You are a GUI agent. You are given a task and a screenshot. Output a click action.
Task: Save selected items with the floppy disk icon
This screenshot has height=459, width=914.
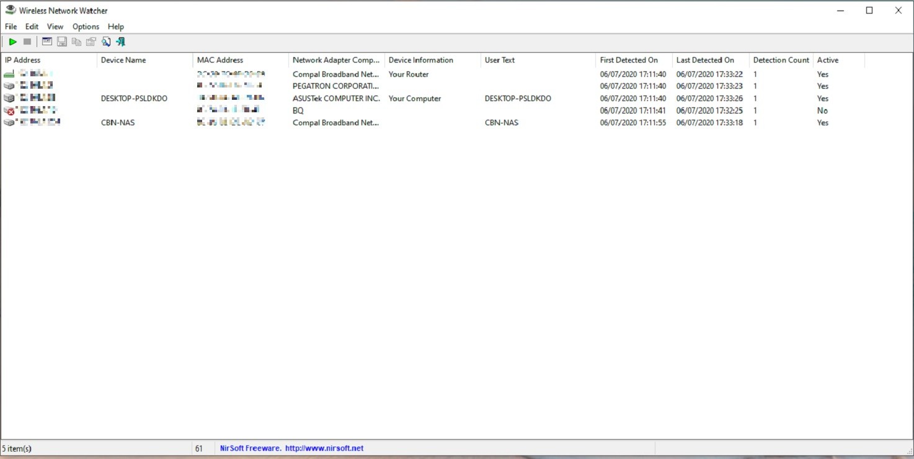click(61, 42)
